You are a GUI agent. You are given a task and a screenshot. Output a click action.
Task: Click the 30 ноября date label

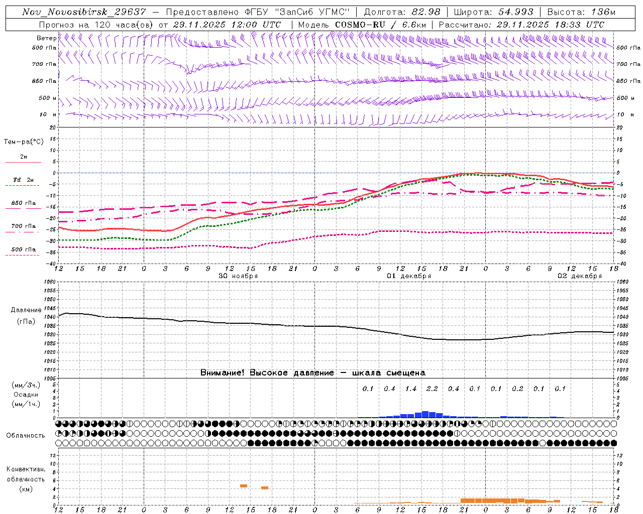pyautogui.click(x=238, y=276)
